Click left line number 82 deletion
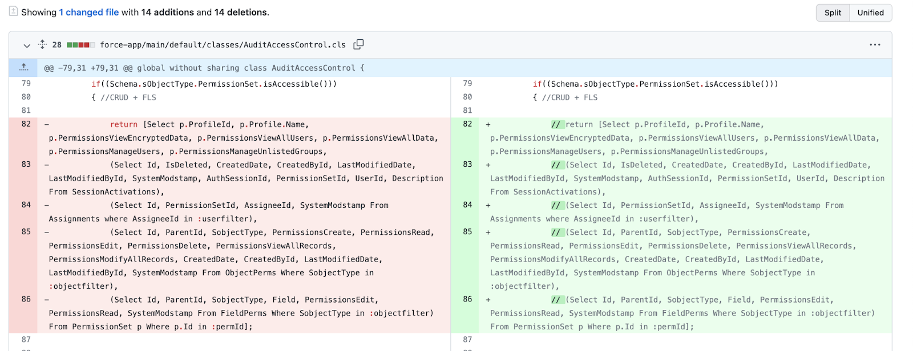913x351 pixels. tap(26, 124)
